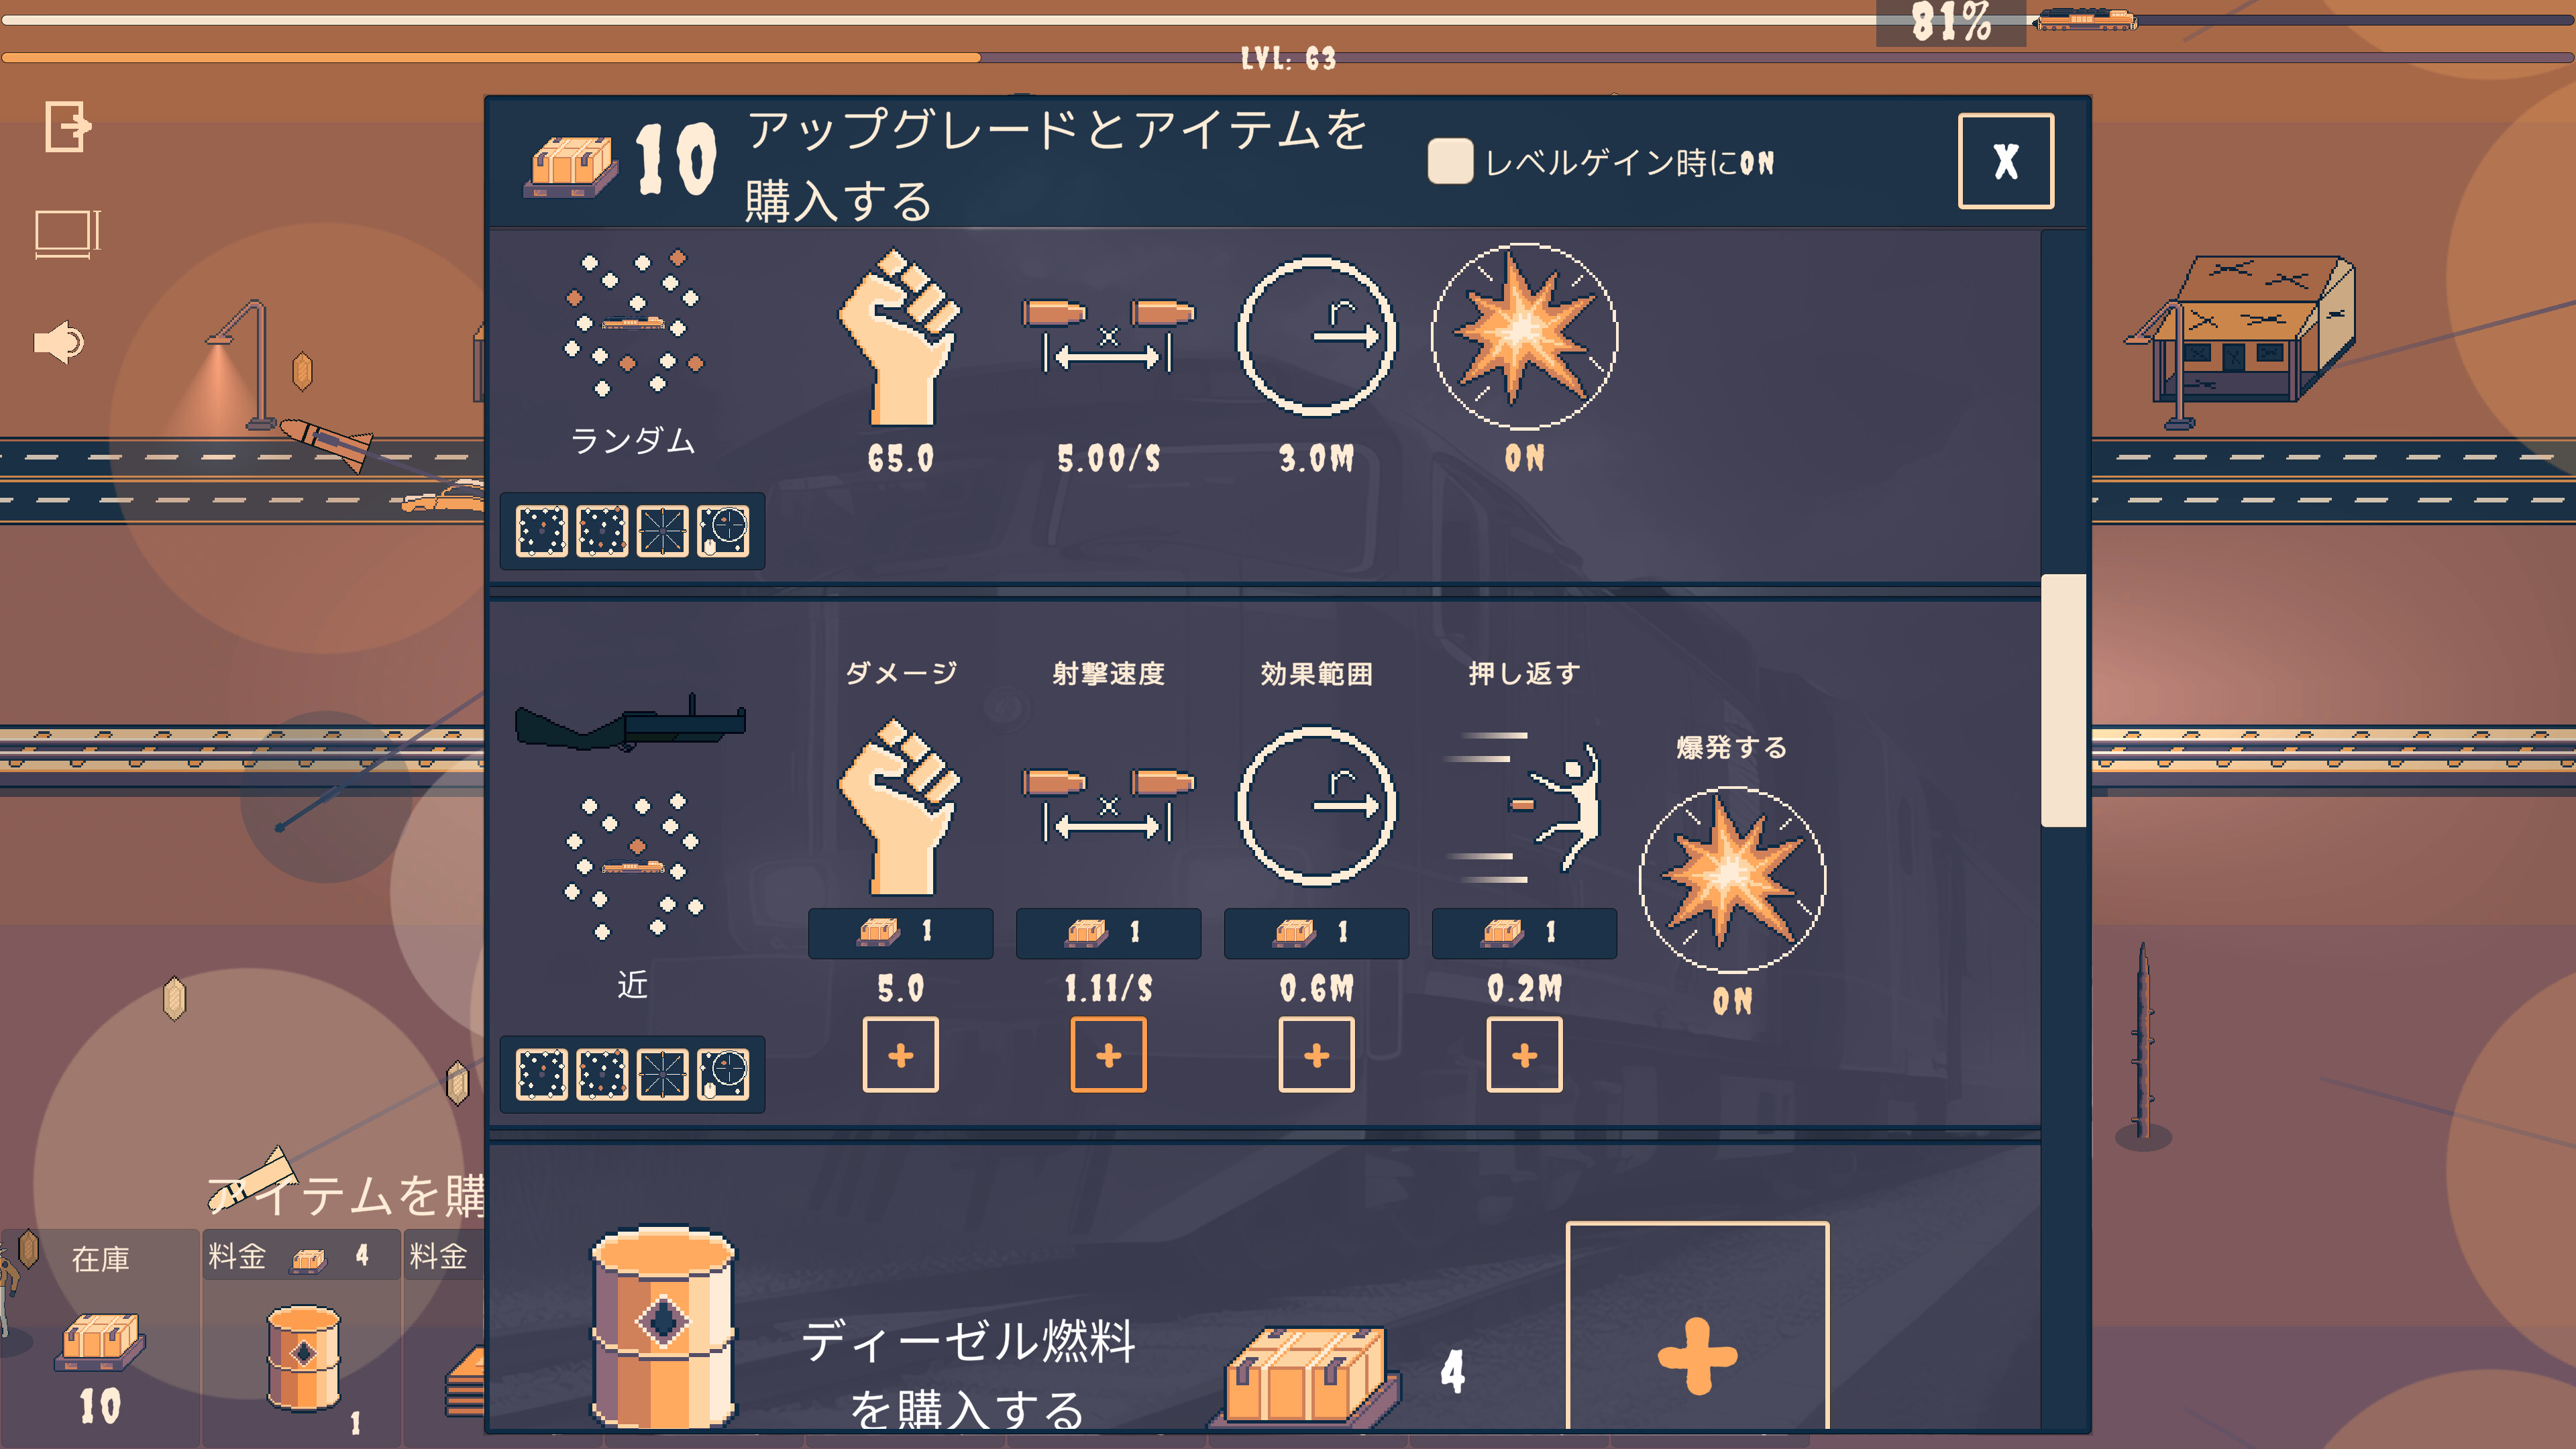
Task: Mute sound with the speaker icon
Action: pyautogui.click(x=59, y=342)
